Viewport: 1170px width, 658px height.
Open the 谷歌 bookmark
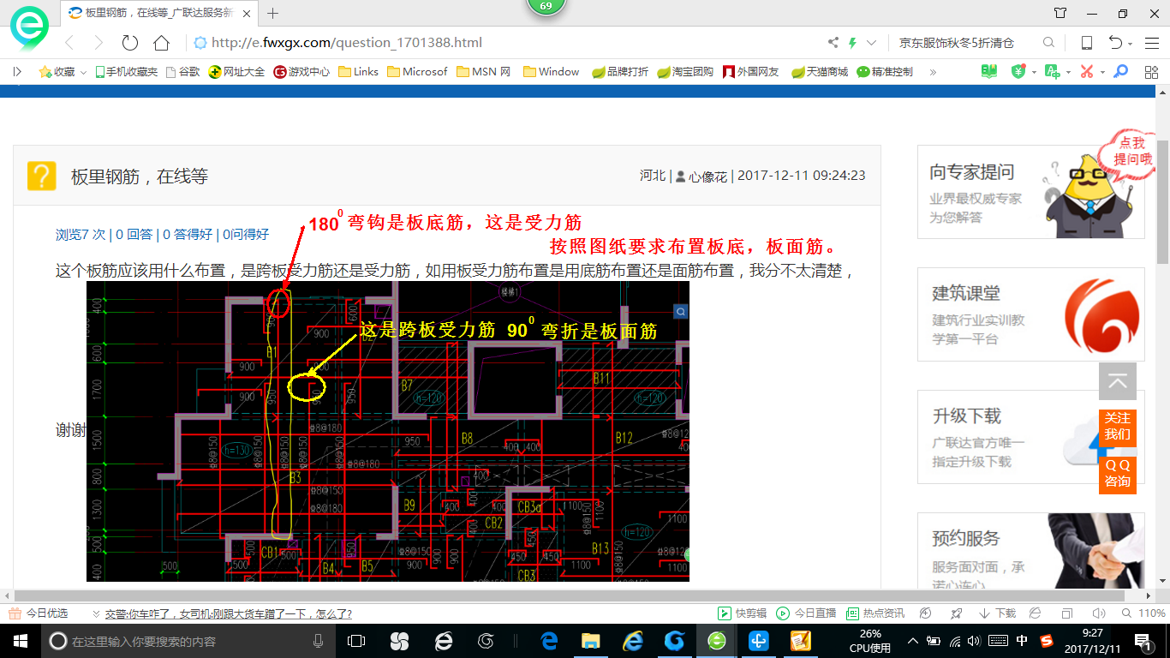click(182, 72)
